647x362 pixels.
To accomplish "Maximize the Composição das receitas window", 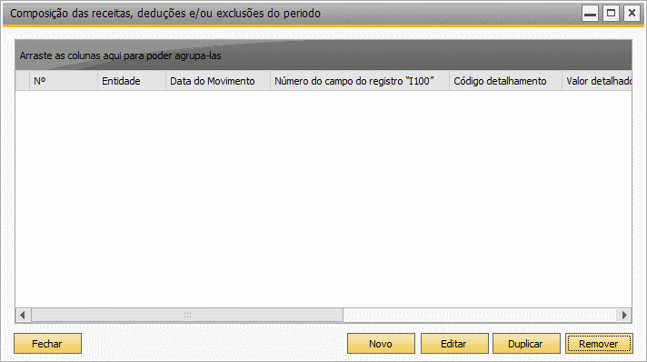I will point(611,14).
